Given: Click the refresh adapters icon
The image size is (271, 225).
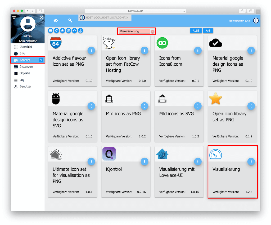Looking at the screenshot, I should point(57,31).
